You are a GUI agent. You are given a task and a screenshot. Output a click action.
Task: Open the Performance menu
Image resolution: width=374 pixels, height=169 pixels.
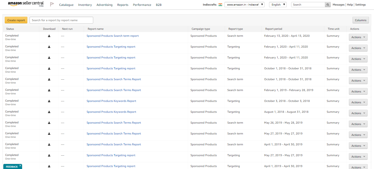142,5
